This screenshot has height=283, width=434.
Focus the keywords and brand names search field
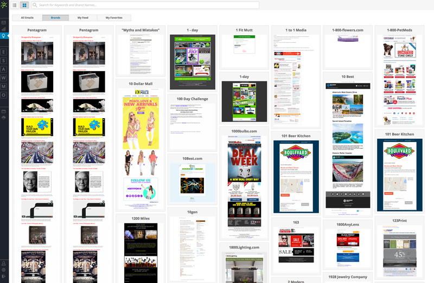(x=145, y=5)
